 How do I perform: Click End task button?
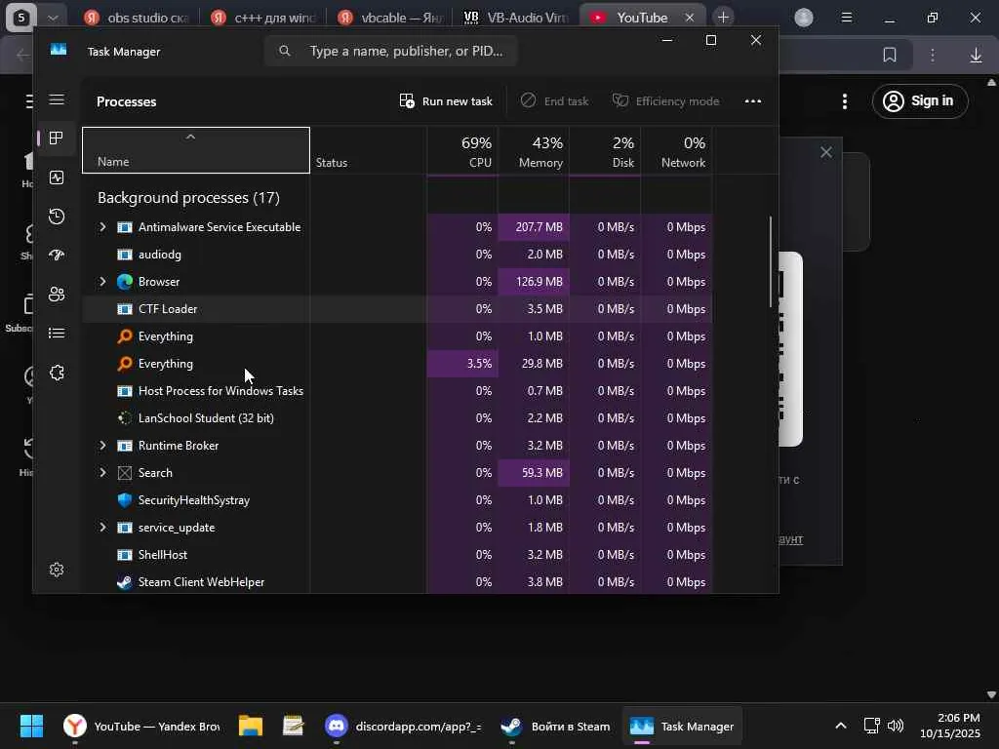(554, 101)
